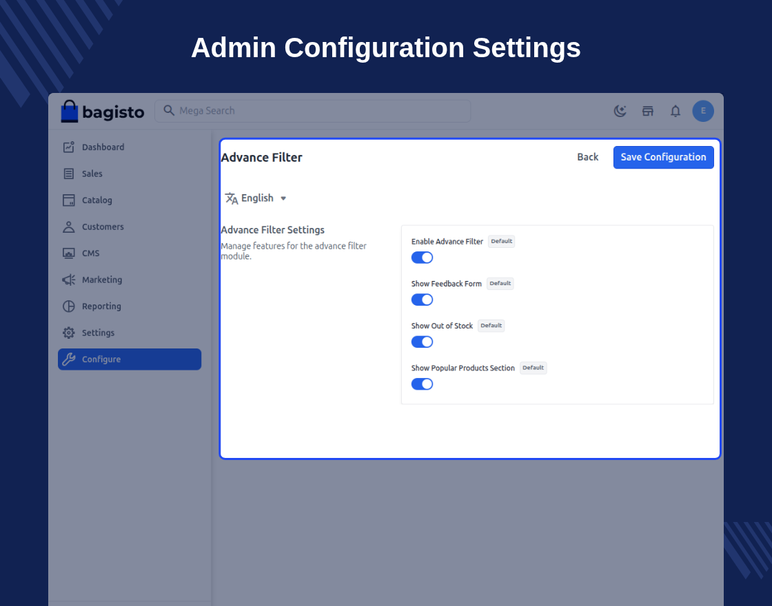Click the Customers person icon
This screenshot has width=772, height=606.
(68, 227)
